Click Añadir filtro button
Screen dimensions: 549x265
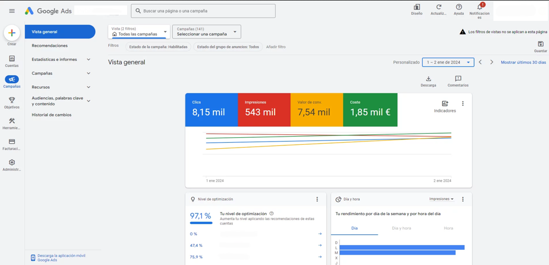tap(276, 47)
